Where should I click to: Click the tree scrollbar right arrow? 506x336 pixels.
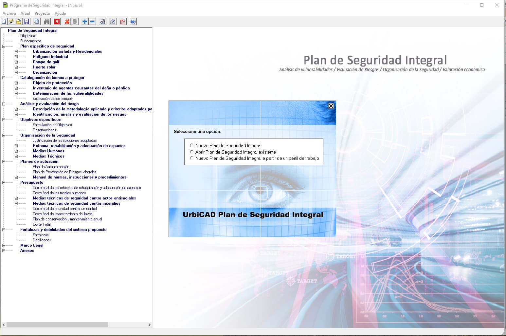[x=149, y=325]
